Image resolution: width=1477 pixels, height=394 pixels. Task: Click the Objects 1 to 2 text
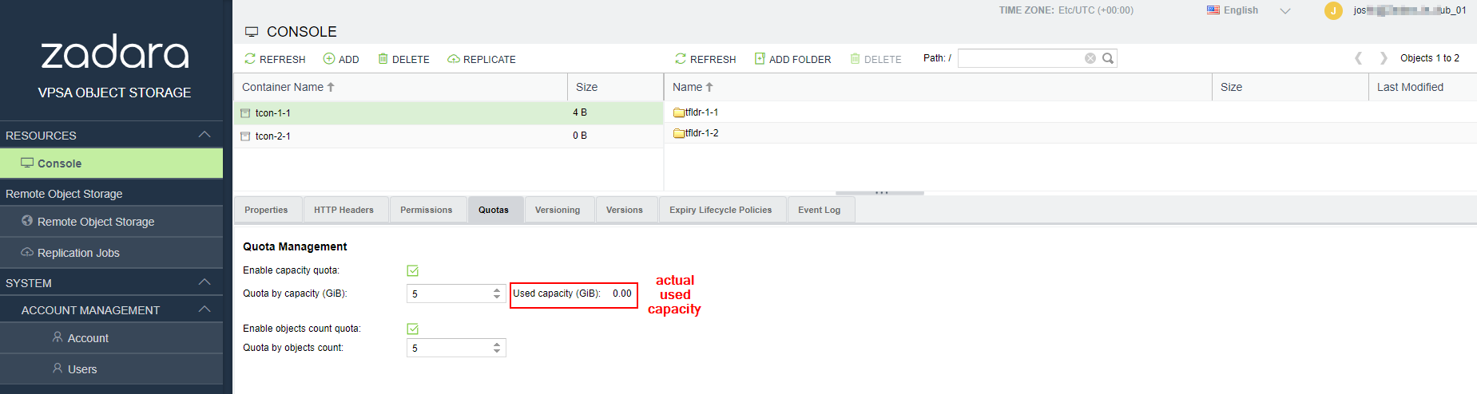(1430, 58)
